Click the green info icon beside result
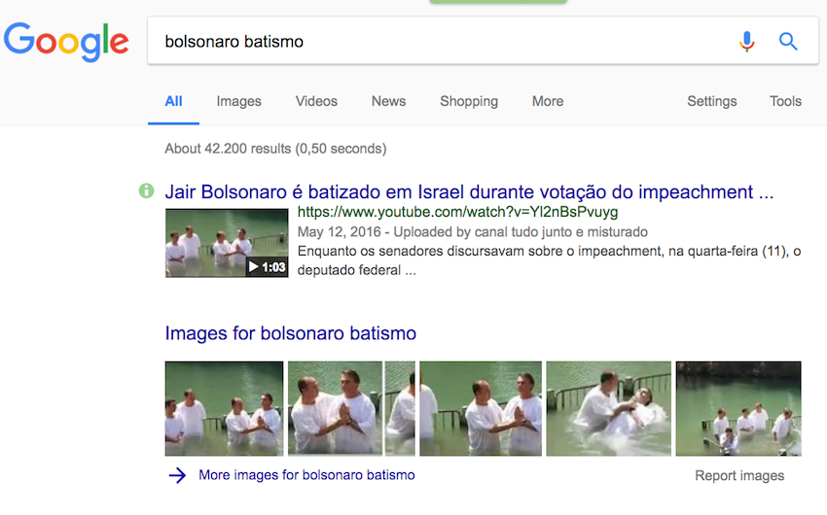Viewport: 827px width, 515px height. 147,191
